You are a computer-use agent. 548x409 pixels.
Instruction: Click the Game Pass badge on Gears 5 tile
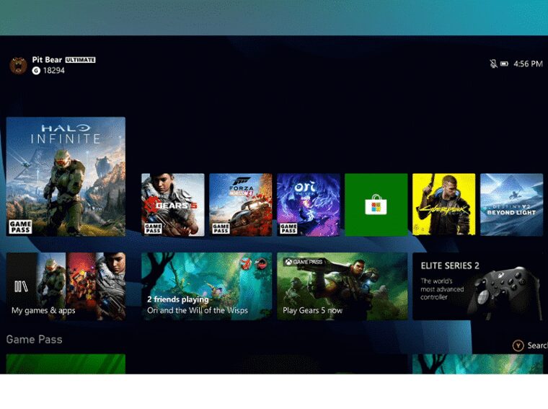click(153, 229)
